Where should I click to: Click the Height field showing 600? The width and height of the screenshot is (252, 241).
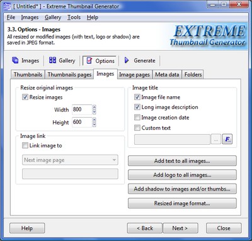(x=82, y=122)
